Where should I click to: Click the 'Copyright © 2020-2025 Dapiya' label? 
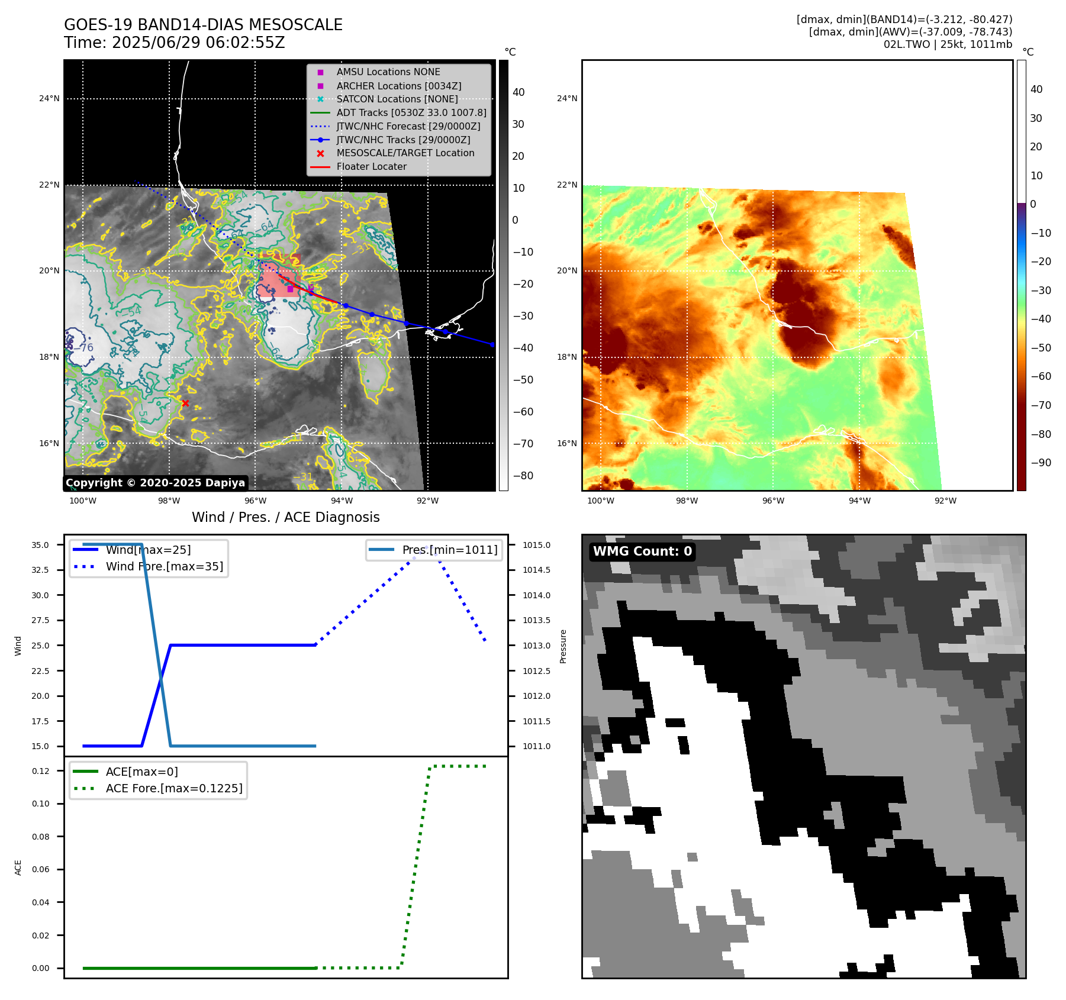click(x=155, y=483)
